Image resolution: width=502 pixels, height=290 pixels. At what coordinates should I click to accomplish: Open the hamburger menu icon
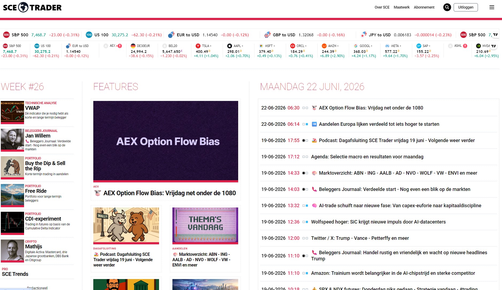point(492,7)
